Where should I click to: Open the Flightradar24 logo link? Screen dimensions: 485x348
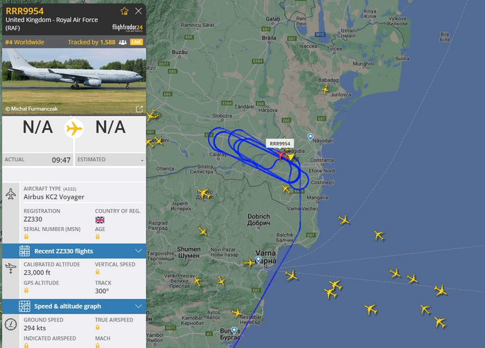tap(127, 28)
